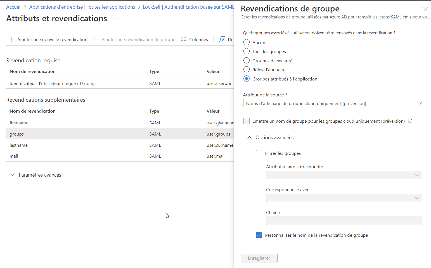Uncheck Personnaliser le nom de la revendication
Image resolution: width=431 pixels, height=268 pixels.
tap(259, 235)
